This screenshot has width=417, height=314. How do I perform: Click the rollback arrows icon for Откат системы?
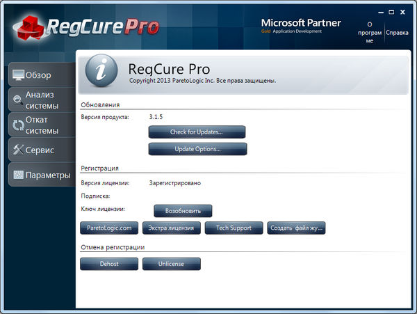[x=17, y=125]
